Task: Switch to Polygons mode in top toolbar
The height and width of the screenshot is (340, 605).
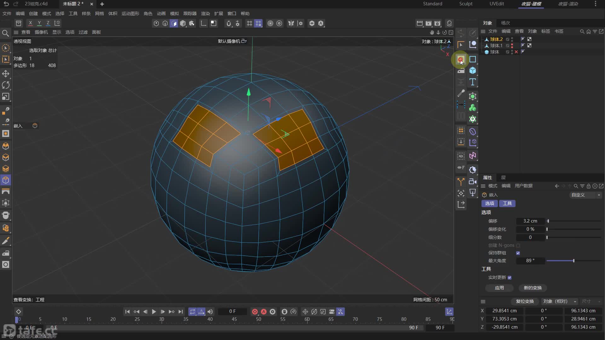Action: coord(174,23)
